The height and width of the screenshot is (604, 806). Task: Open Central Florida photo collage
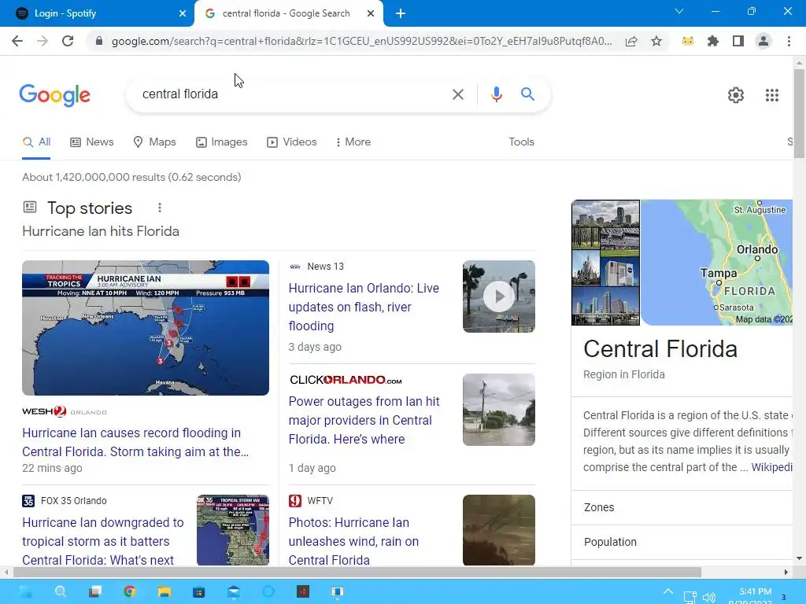pos(605,263)
